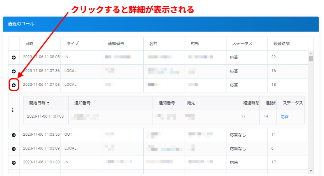The height and width of the screenshot is (176, 324).
Task: Click the 直近のコール panel title
Action: pyautogui.click(x=21, y=24)
